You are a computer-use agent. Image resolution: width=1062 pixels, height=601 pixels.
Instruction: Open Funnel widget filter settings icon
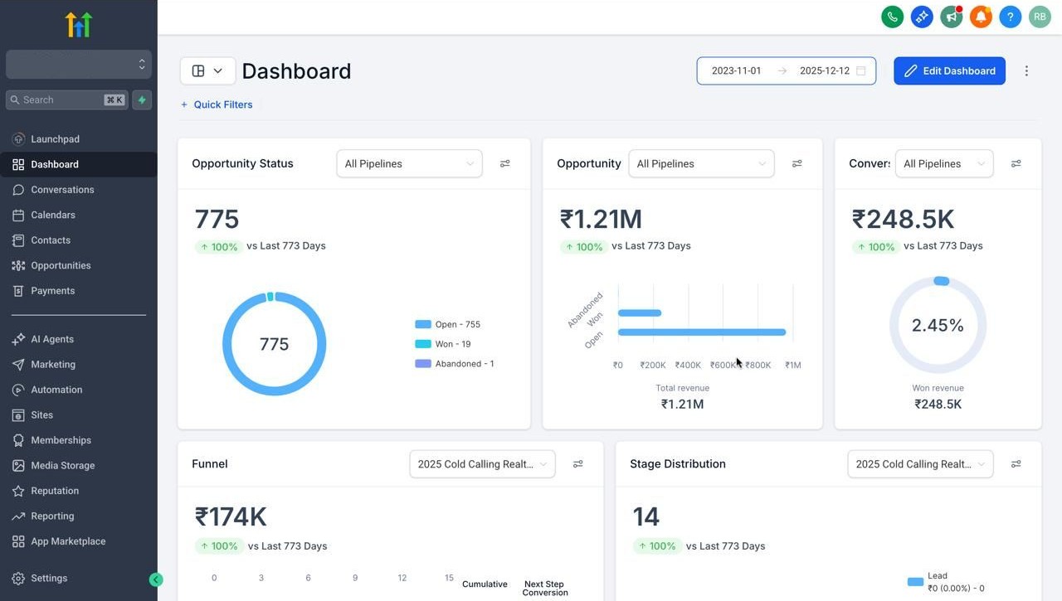pos(577,464)
